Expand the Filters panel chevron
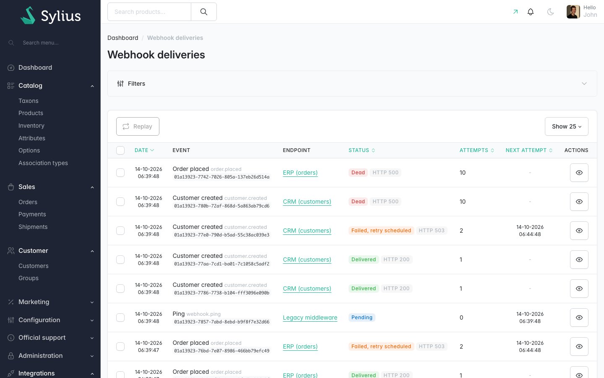 [x=584, y=84]
